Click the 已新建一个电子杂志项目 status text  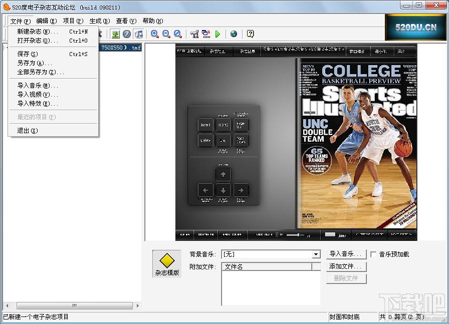click(36, 317)
